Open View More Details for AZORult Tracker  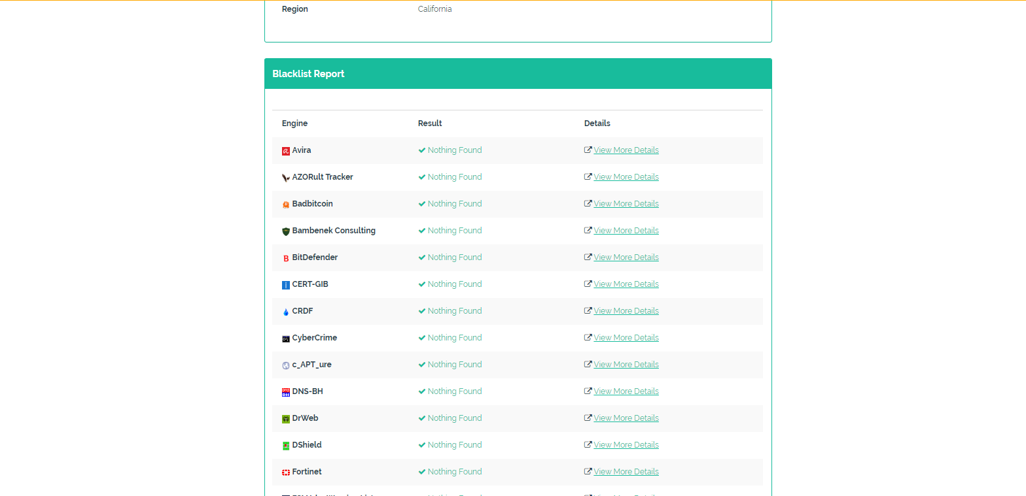626,177
